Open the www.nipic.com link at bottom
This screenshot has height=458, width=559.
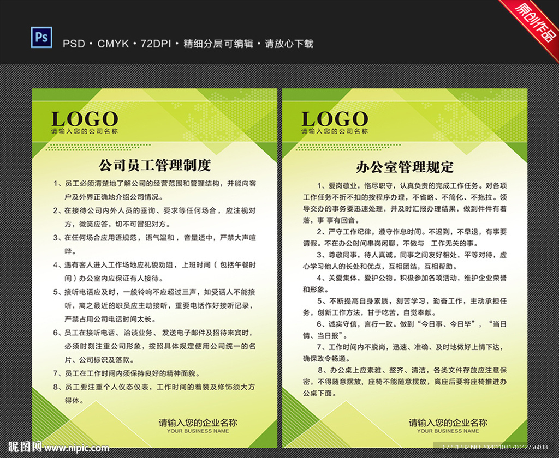78,448
